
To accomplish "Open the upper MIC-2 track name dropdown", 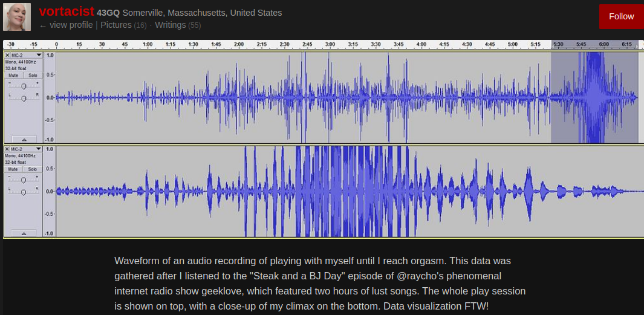I will tap(39, 55).
